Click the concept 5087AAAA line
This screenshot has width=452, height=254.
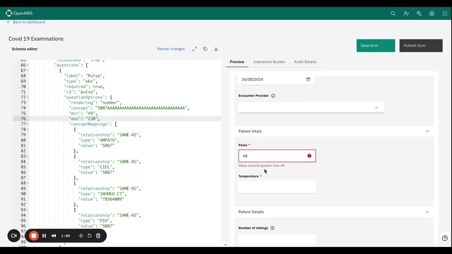[x=129, y=108]
